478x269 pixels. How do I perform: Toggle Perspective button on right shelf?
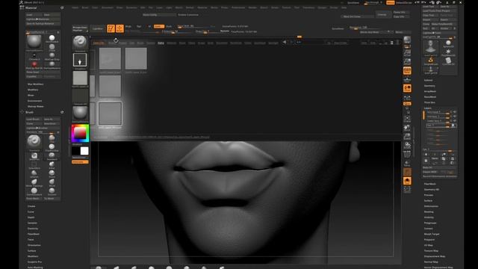[x=407, y=71]
